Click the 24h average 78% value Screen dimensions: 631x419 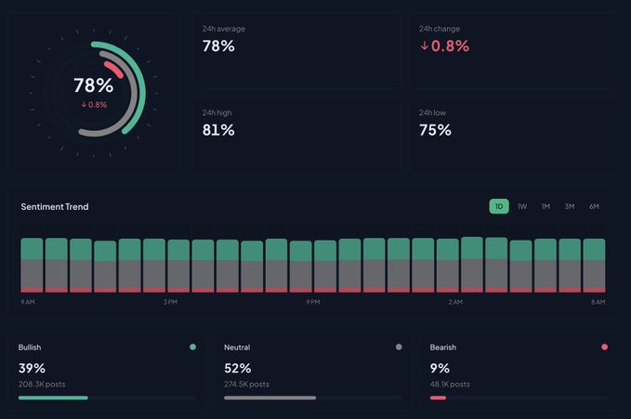coord(218,46)
